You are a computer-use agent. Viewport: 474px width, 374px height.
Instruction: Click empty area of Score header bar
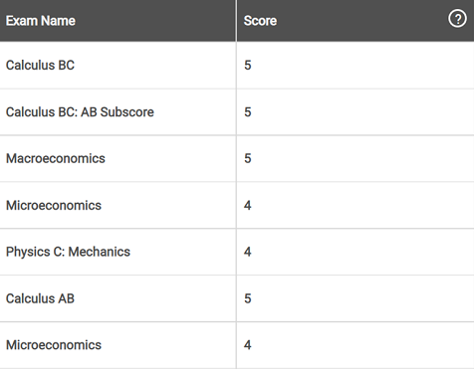(x=361, y=21)
